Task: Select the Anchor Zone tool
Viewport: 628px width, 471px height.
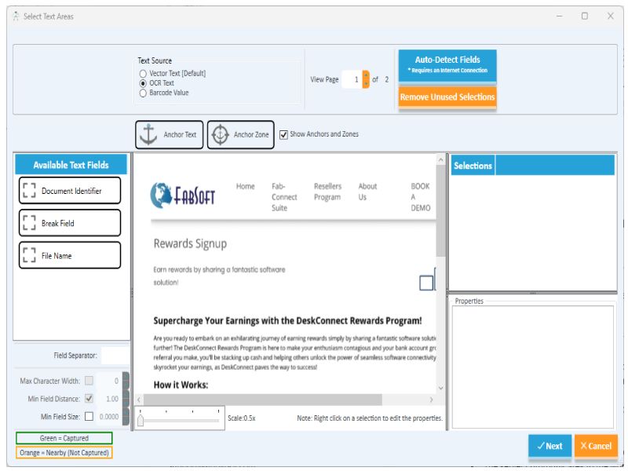Action: 239,134
